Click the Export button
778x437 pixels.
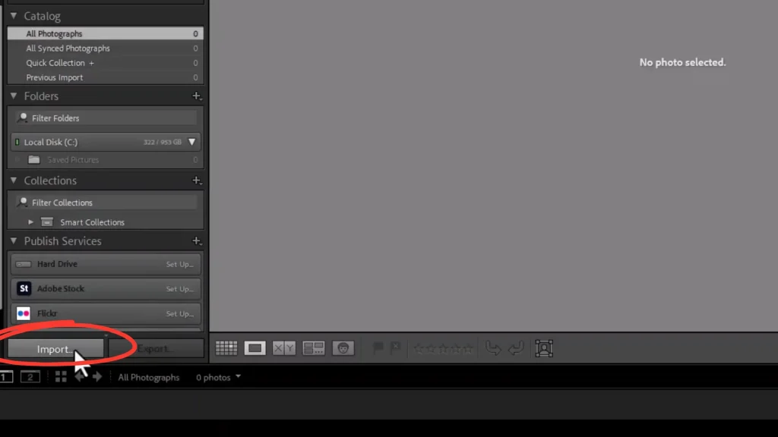pos(157,349)
